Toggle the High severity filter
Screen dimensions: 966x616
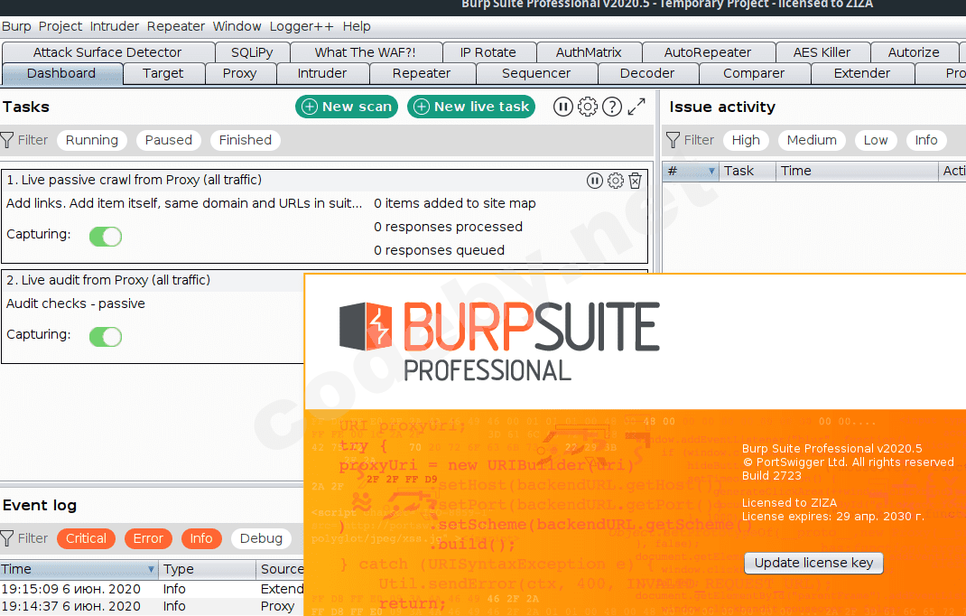[746, 140]
